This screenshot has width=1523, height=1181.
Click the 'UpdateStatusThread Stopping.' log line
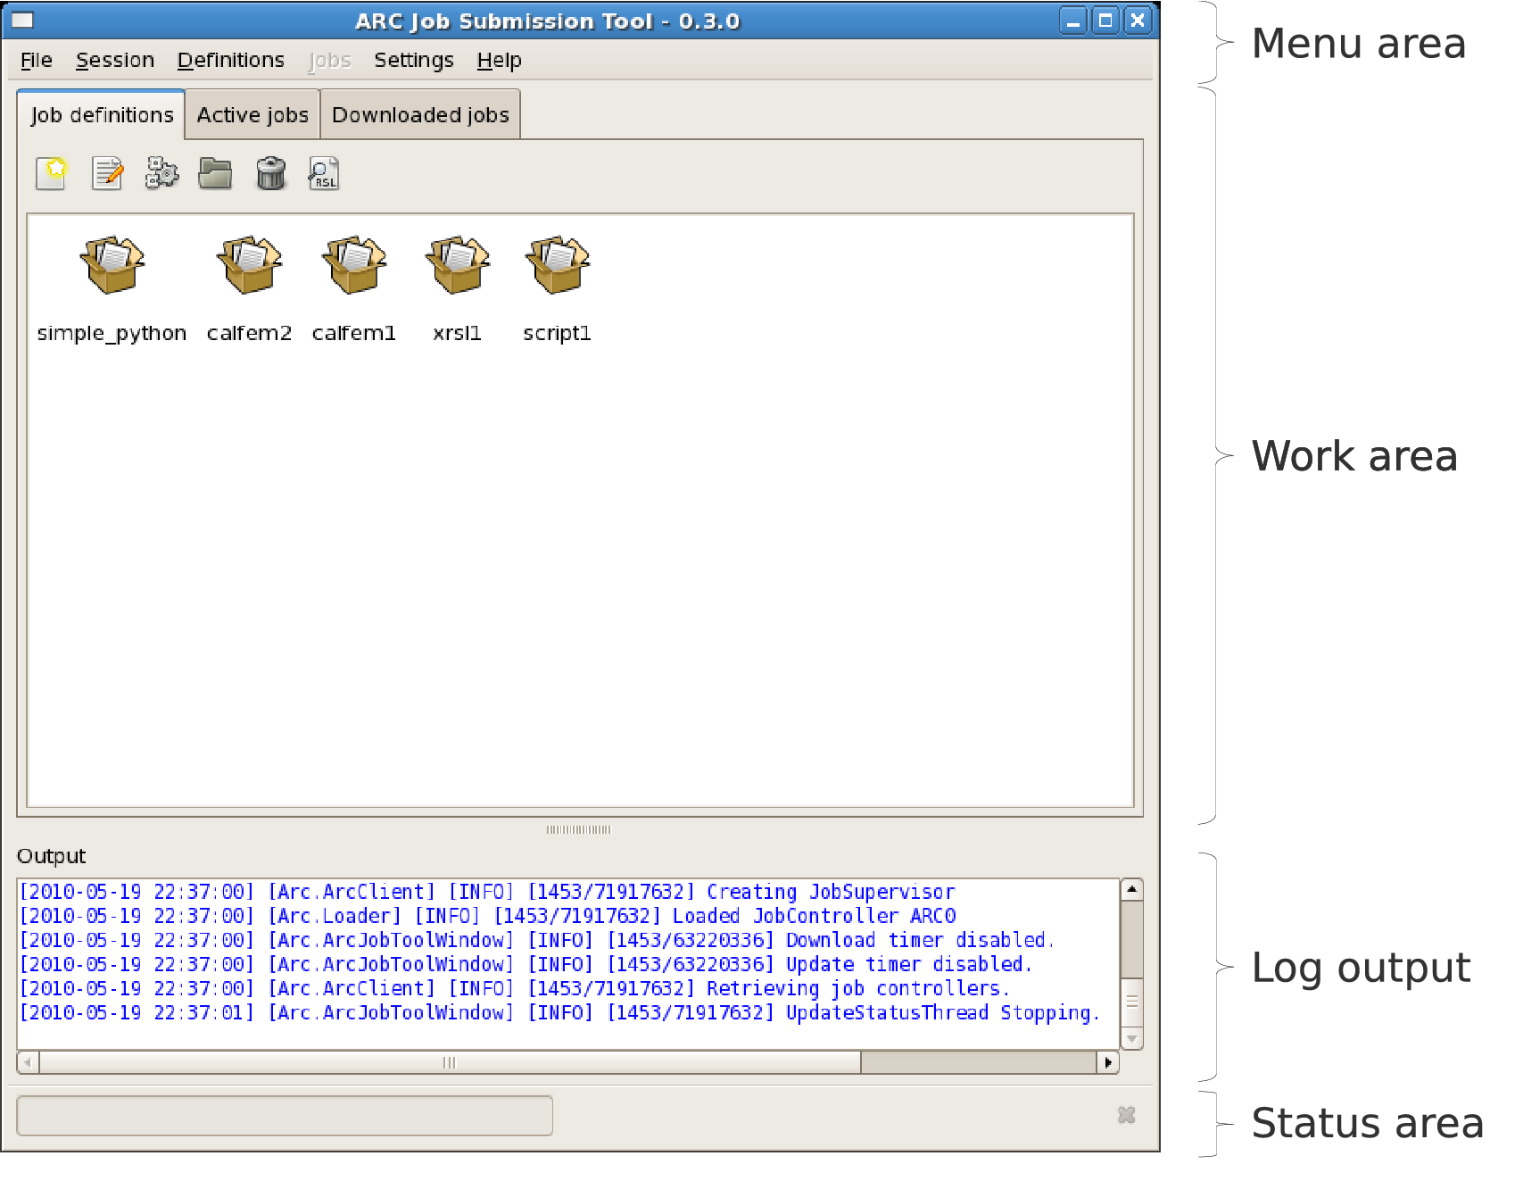pos(560,1012)
